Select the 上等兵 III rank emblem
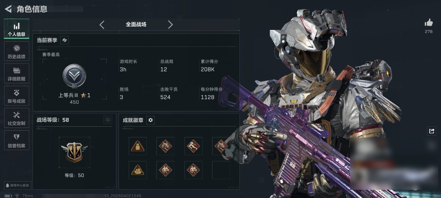Viewport: 441px width, 198px height. pyautogui.click(x=74, y=76)
